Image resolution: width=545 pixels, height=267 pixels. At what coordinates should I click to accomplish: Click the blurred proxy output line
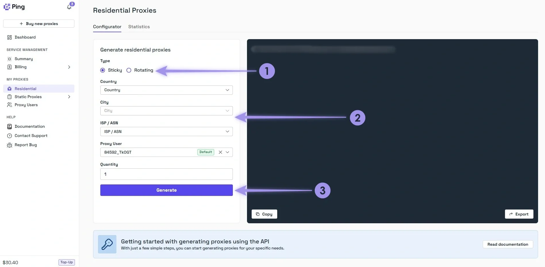323,49
